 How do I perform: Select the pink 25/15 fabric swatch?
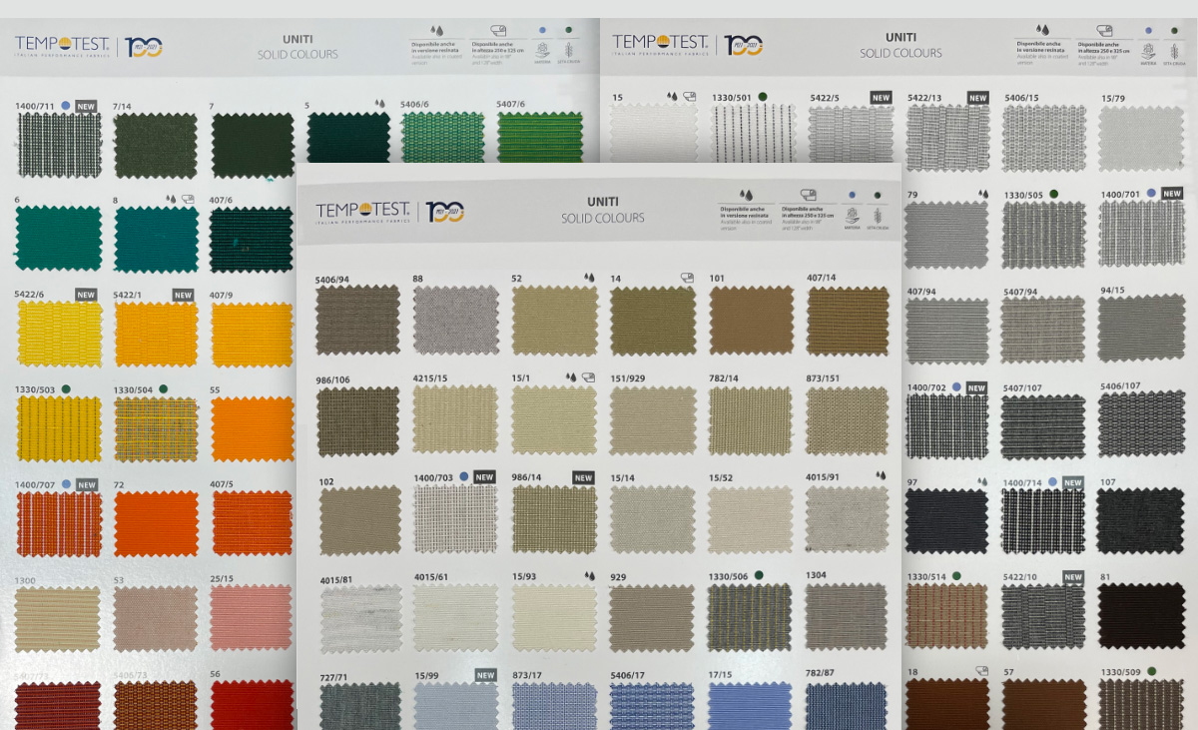253,618
